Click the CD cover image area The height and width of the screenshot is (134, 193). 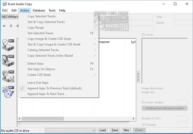click(x=165, y=61)
